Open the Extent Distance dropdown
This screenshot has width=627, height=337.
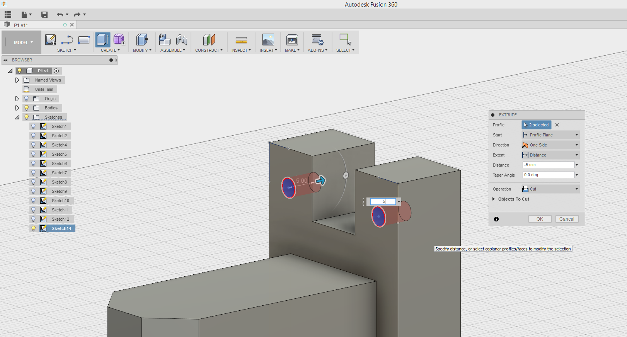[x=550, y=155]
